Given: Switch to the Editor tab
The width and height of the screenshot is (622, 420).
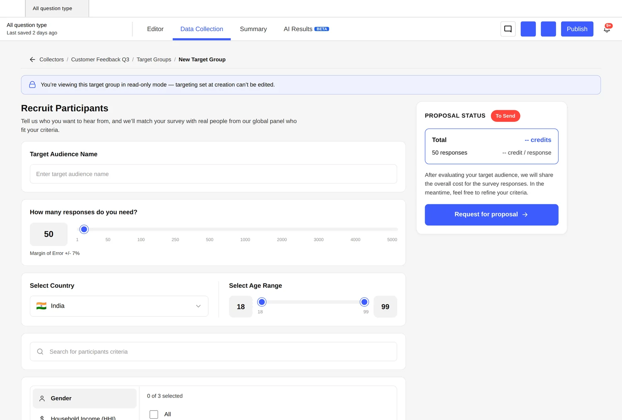Looking at the screenshot, I should [x=155, y=29].
